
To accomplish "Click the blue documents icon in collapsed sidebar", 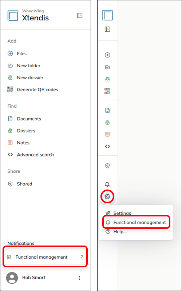I will 107,111.
